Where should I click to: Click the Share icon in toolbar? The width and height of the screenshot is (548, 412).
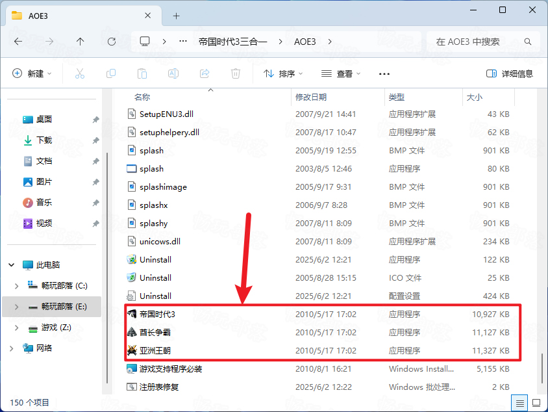[205, 73]
